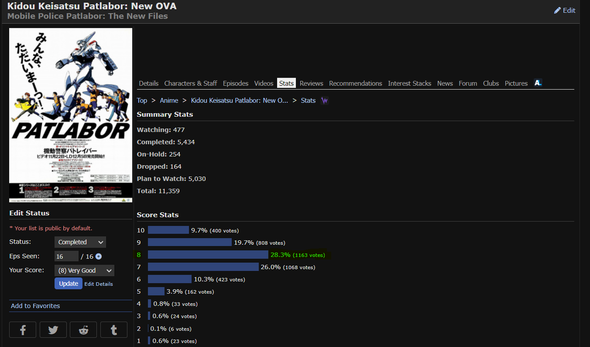Click 'Completed: 5,434' stat
This screenshot has height=347, width=590.
[166, 142]
